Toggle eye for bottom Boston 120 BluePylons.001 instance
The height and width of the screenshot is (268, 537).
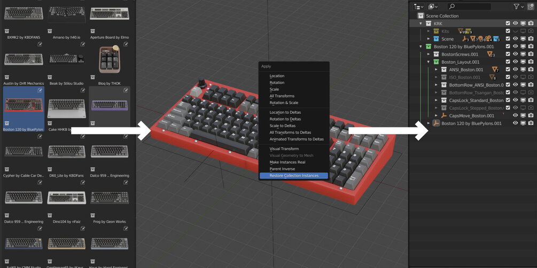point(516,123)
